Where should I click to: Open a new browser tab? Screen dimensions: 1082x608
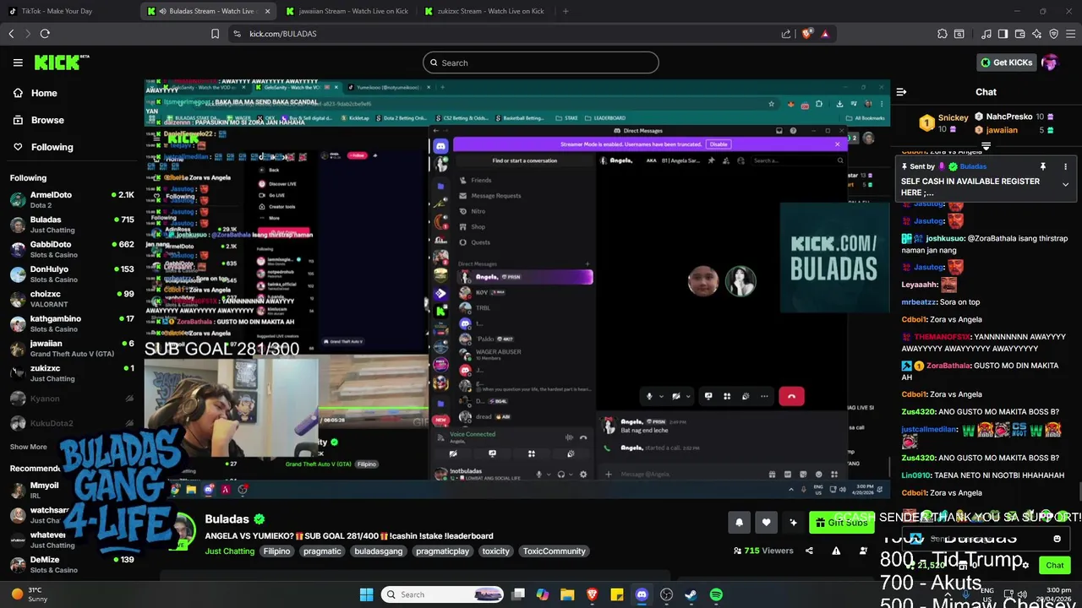[566, 11]
